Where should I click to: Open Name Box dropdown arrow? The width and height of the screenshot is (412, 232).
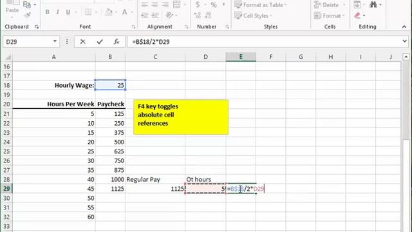(x=55, y=41)
